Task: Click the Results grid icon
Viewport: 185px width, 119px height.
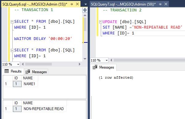Action: [x=6, y=71]
